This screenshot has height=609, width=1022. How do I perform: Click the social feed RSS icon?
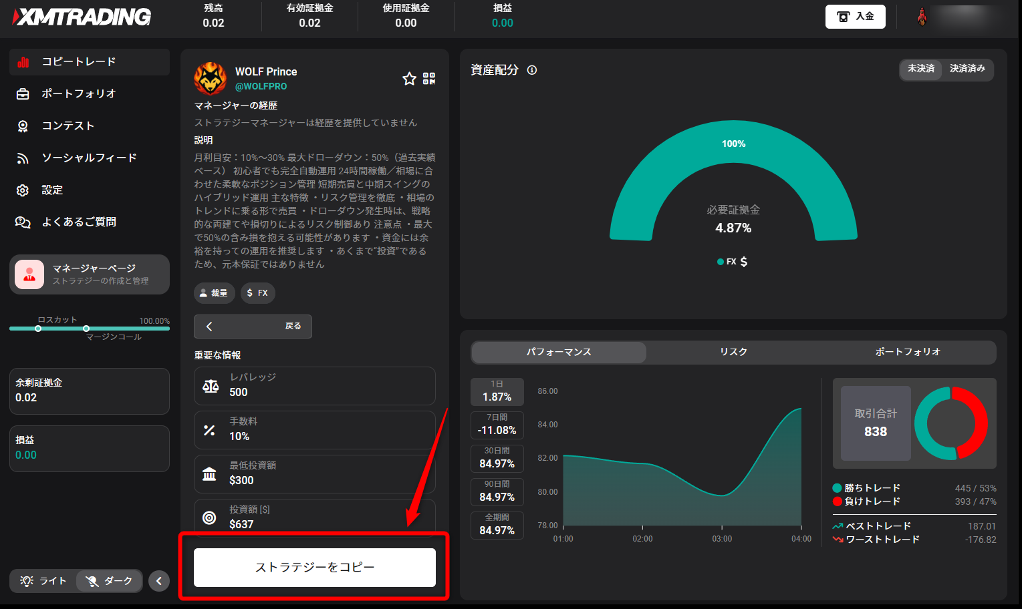point(23,158)
